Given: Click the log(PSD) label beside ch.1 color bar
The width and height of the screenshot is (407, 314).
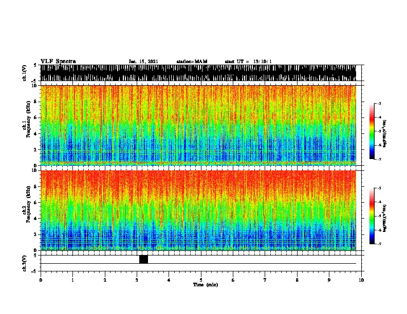Looking at the screenshot, I should 384,133.
